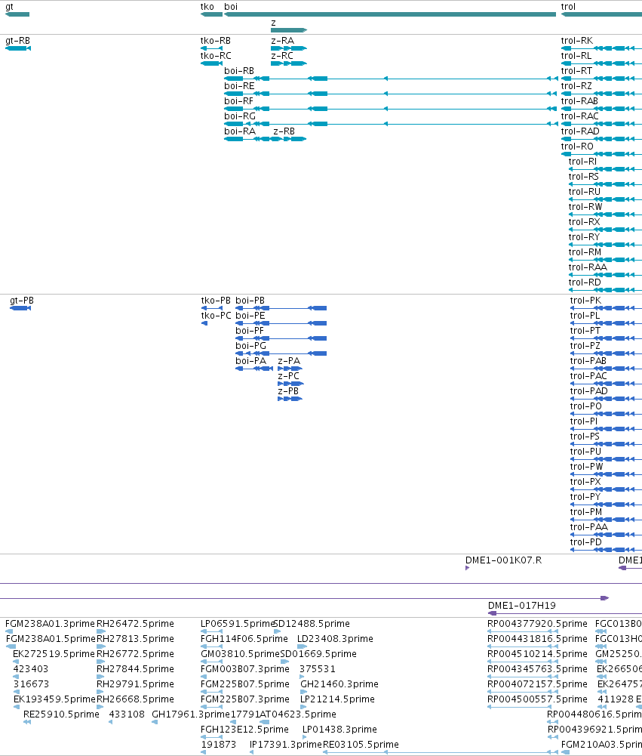
Task: Open EST label LP06591.5prime
Action: (237, 623)
